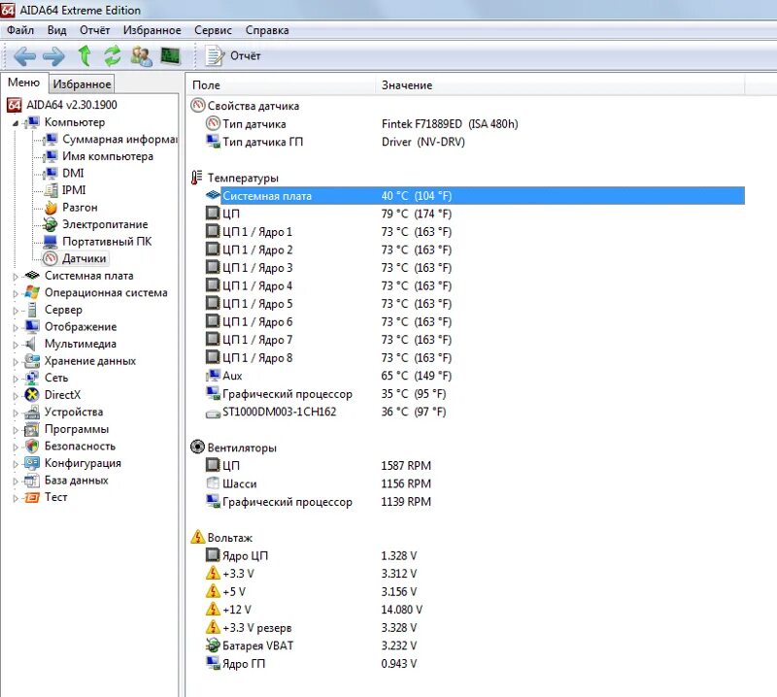Click the Back arrow toolbar icon
The image size is (777, 697).
point(24,56)
